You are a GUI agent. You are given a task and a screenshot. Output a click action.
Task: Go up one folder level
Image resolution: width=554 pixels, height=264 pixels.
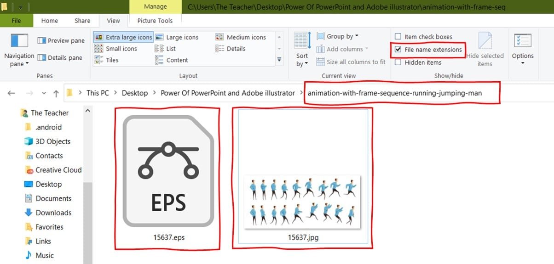click(x=56, y=93)
